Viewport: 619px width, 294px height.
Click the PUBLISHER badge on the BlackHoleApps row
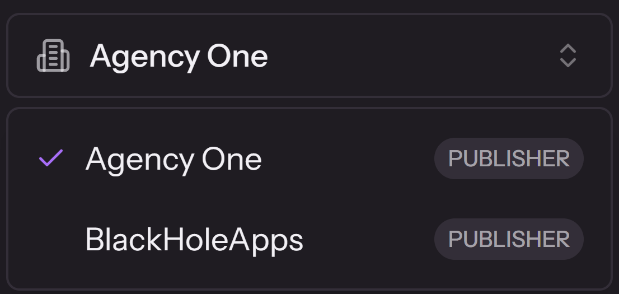coord(509,239)
